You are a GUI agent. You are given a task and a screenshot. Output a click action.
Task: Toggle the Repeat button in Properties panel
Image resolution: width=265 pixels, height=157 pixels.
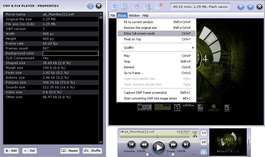point(70,150)
